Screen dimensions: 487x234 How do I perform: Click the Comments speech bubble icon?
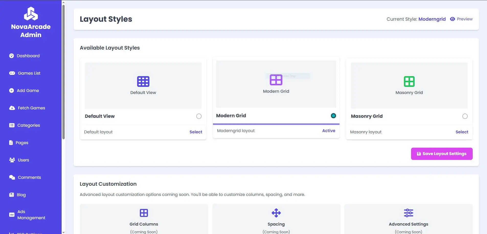point(12,177)
